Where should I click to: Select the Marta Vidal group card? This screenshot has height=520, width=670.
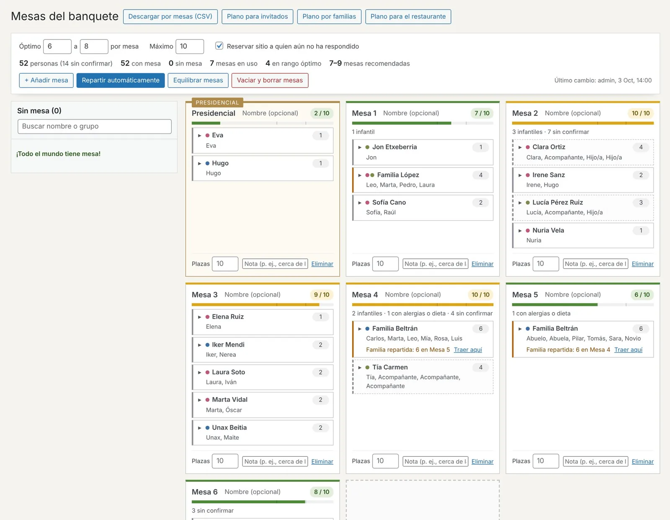click(x=263, y=405)
